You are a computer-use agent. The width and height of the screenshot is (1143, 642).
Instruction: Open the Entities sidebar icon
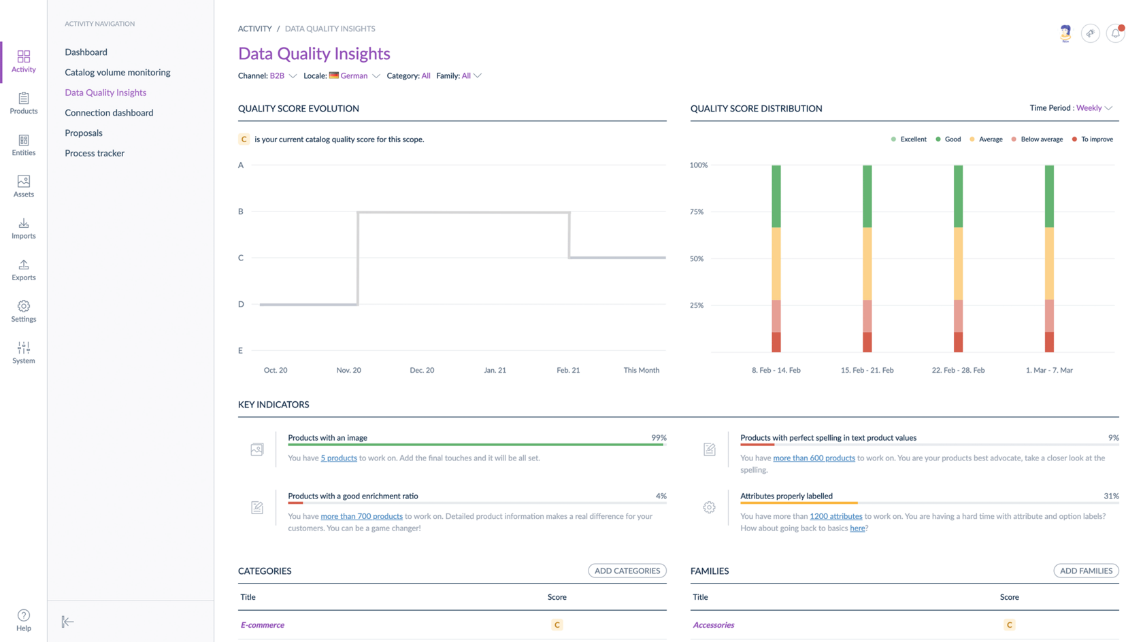point(24,144)
